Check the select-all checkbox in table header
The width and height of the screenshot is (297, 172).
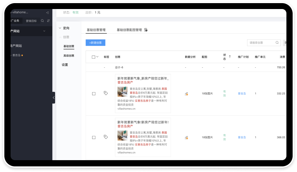93,57
